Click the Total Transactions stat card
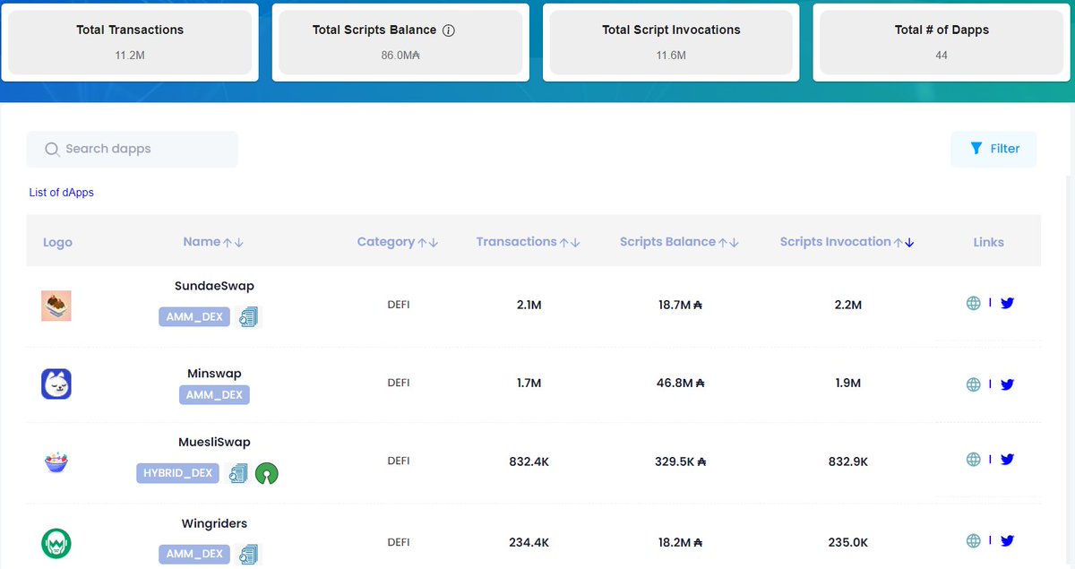Screen dimensions: 1075x569 point(130,42)
